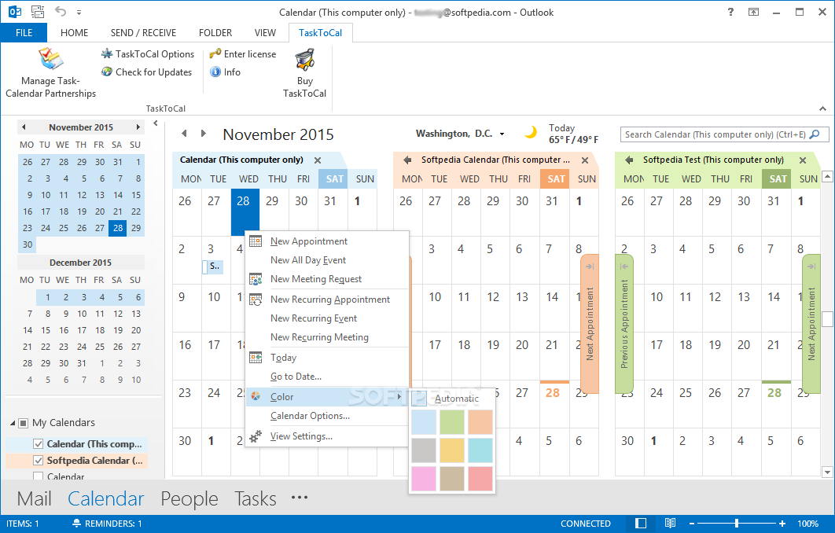Close Calendar (This computer only) tab

coord(318,160)
